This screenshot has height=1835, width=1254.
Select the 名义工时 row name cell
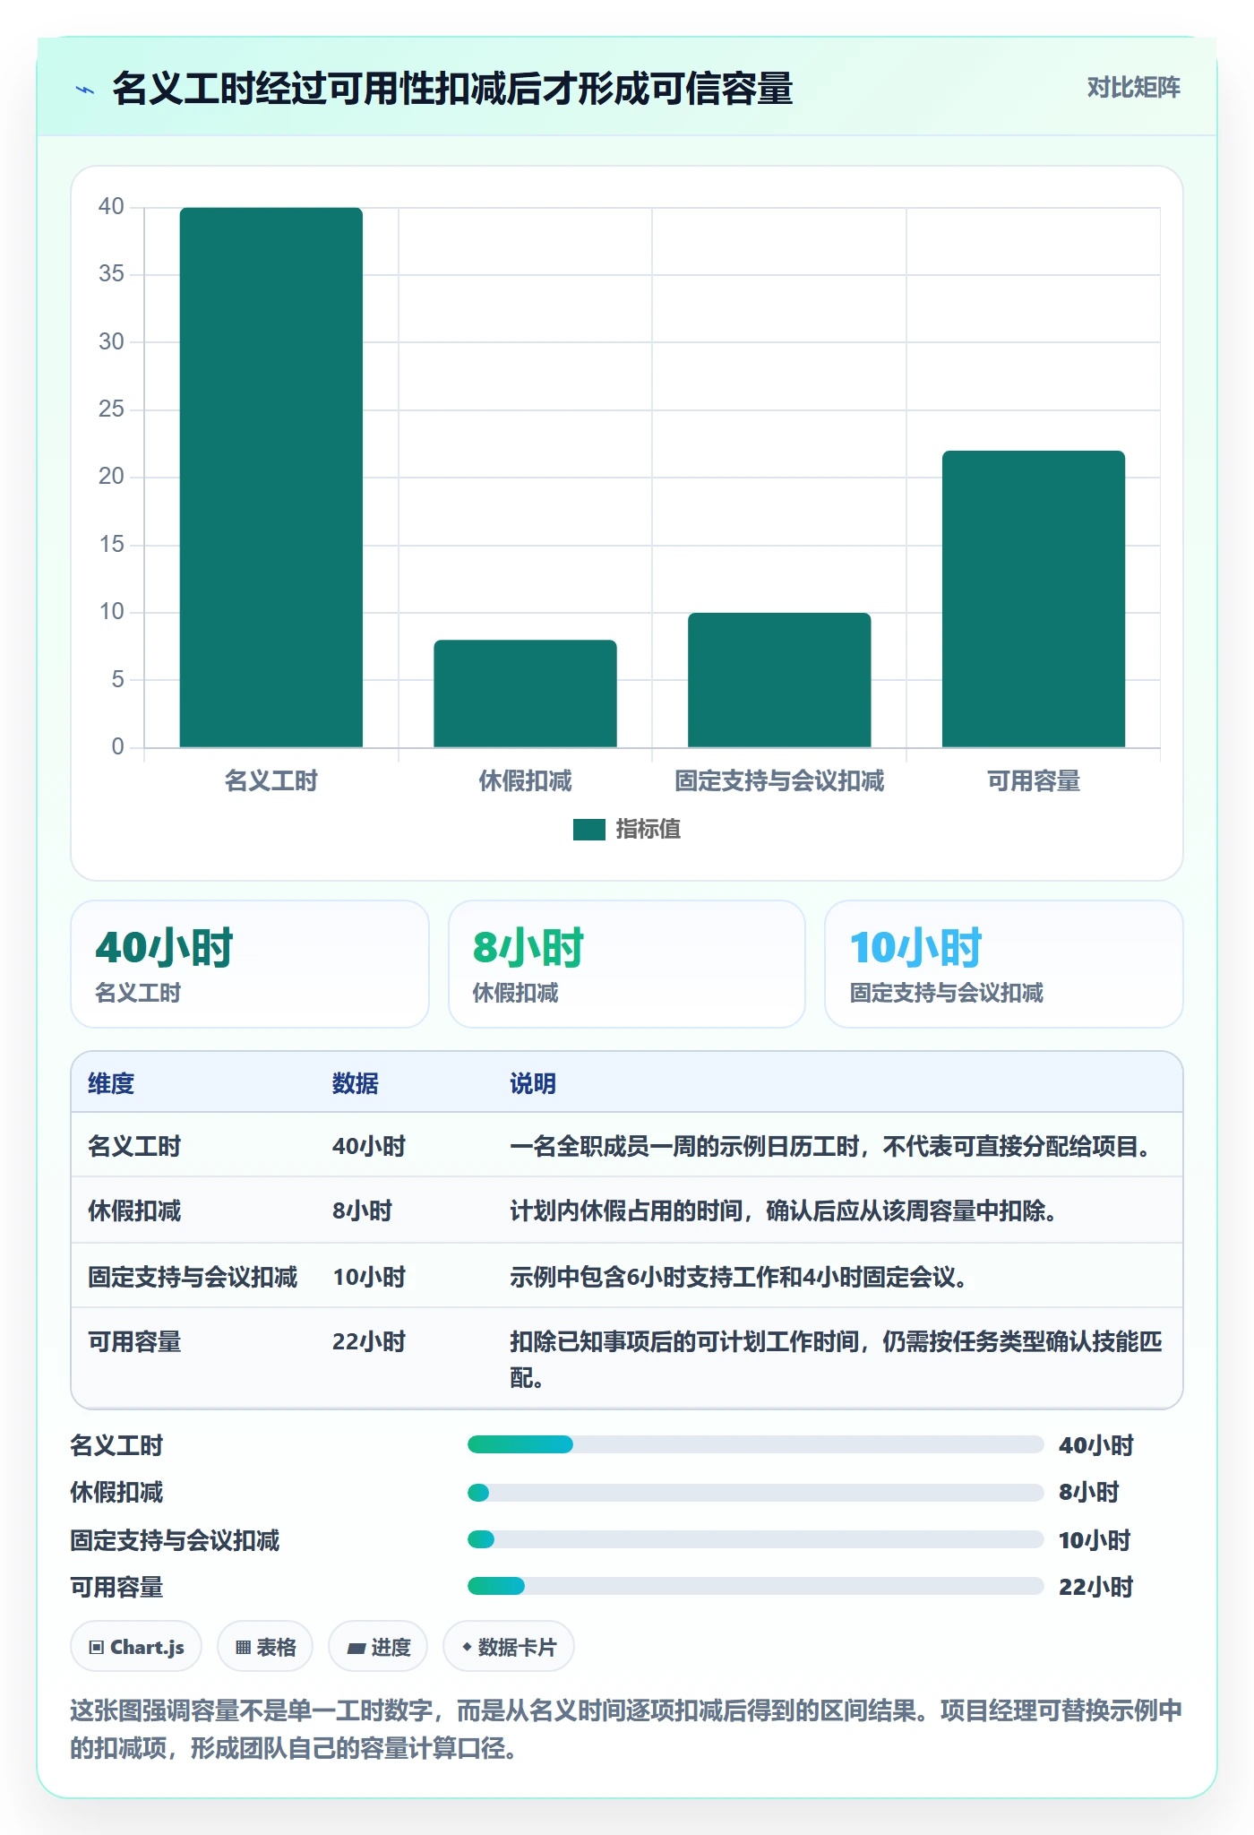(134, 1146)
